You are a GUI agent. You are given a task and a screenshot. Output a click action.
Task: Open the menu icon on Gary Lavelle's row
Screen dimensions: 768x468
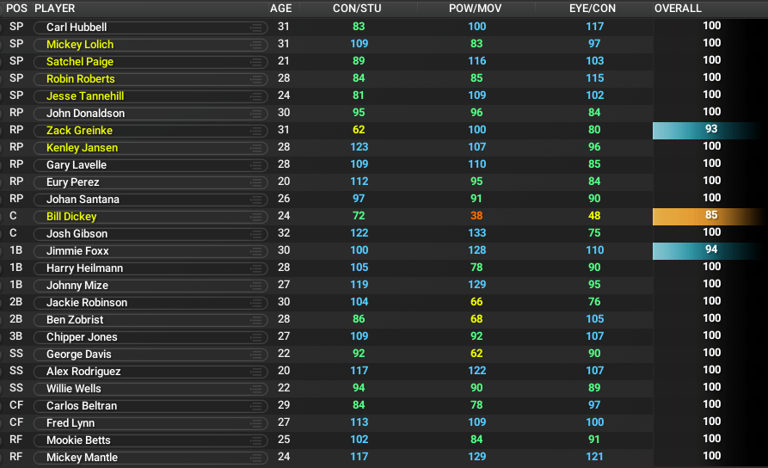(x=256, y=165)
